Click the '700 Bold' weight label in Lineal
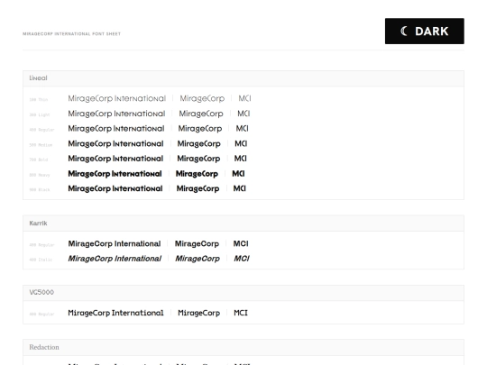 (39, 160)
